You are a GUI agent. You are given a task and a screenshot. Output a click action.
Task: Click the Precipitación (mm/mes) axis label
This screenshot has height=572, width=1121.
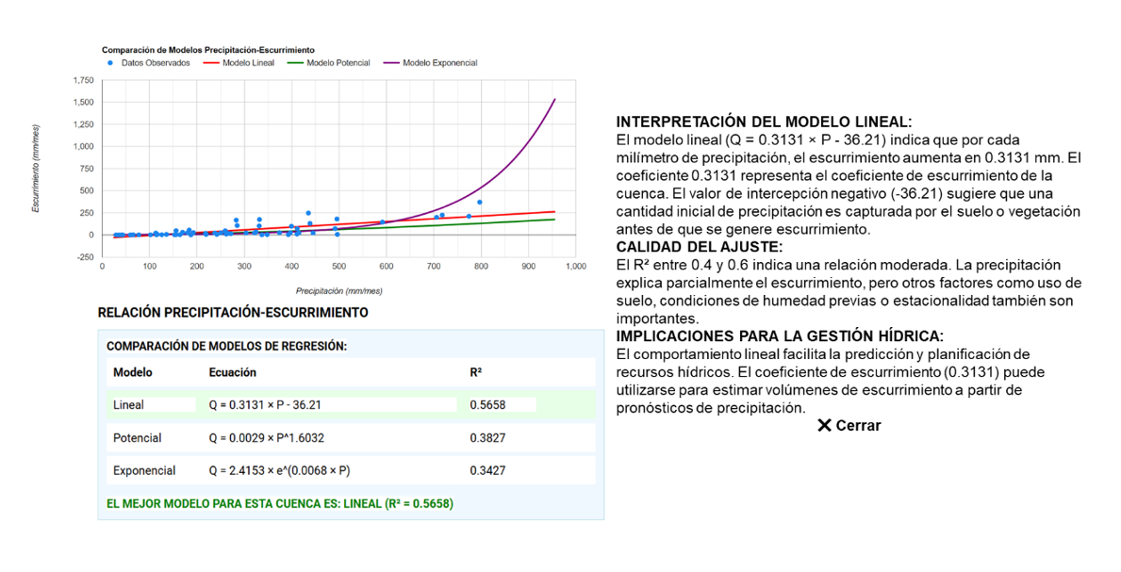pyautogui.click(x=338, y=291)
